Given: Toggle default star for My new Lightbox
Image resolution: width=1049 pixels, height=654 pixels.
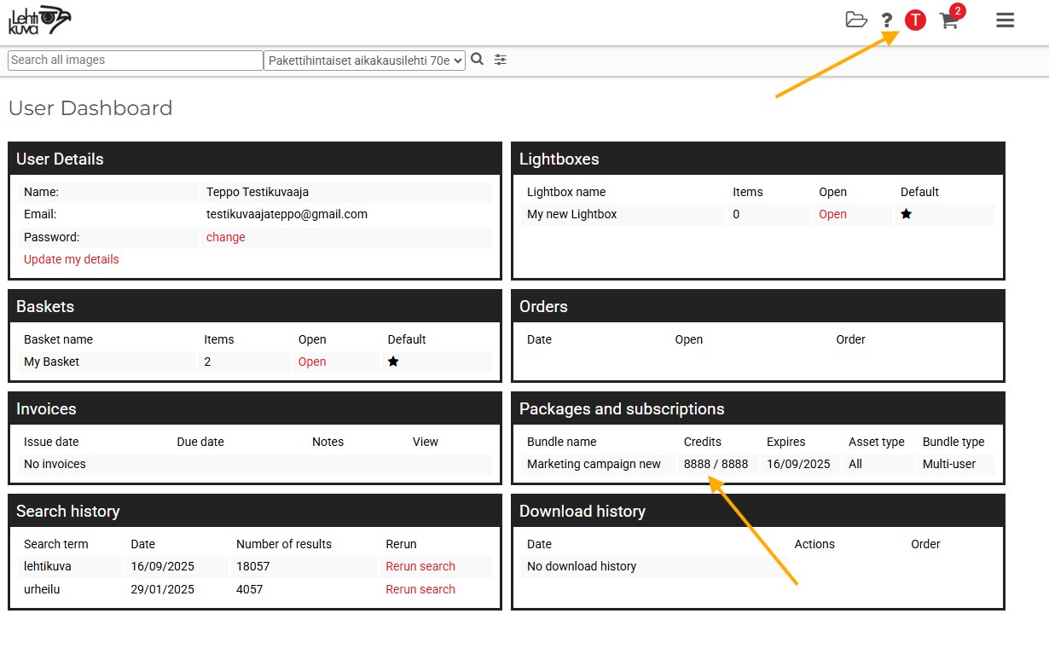Looking at the screenshot, I should click(906, 214).
